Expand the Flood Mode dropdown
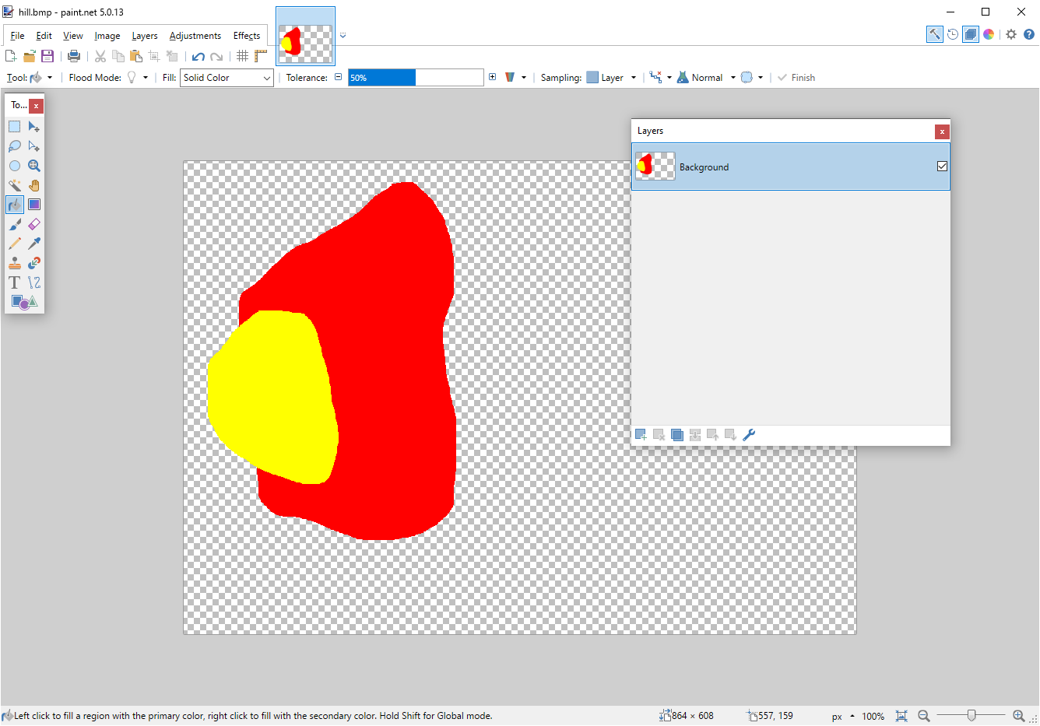This screenshot has width=1040, height=726. [x=145, y=78]
